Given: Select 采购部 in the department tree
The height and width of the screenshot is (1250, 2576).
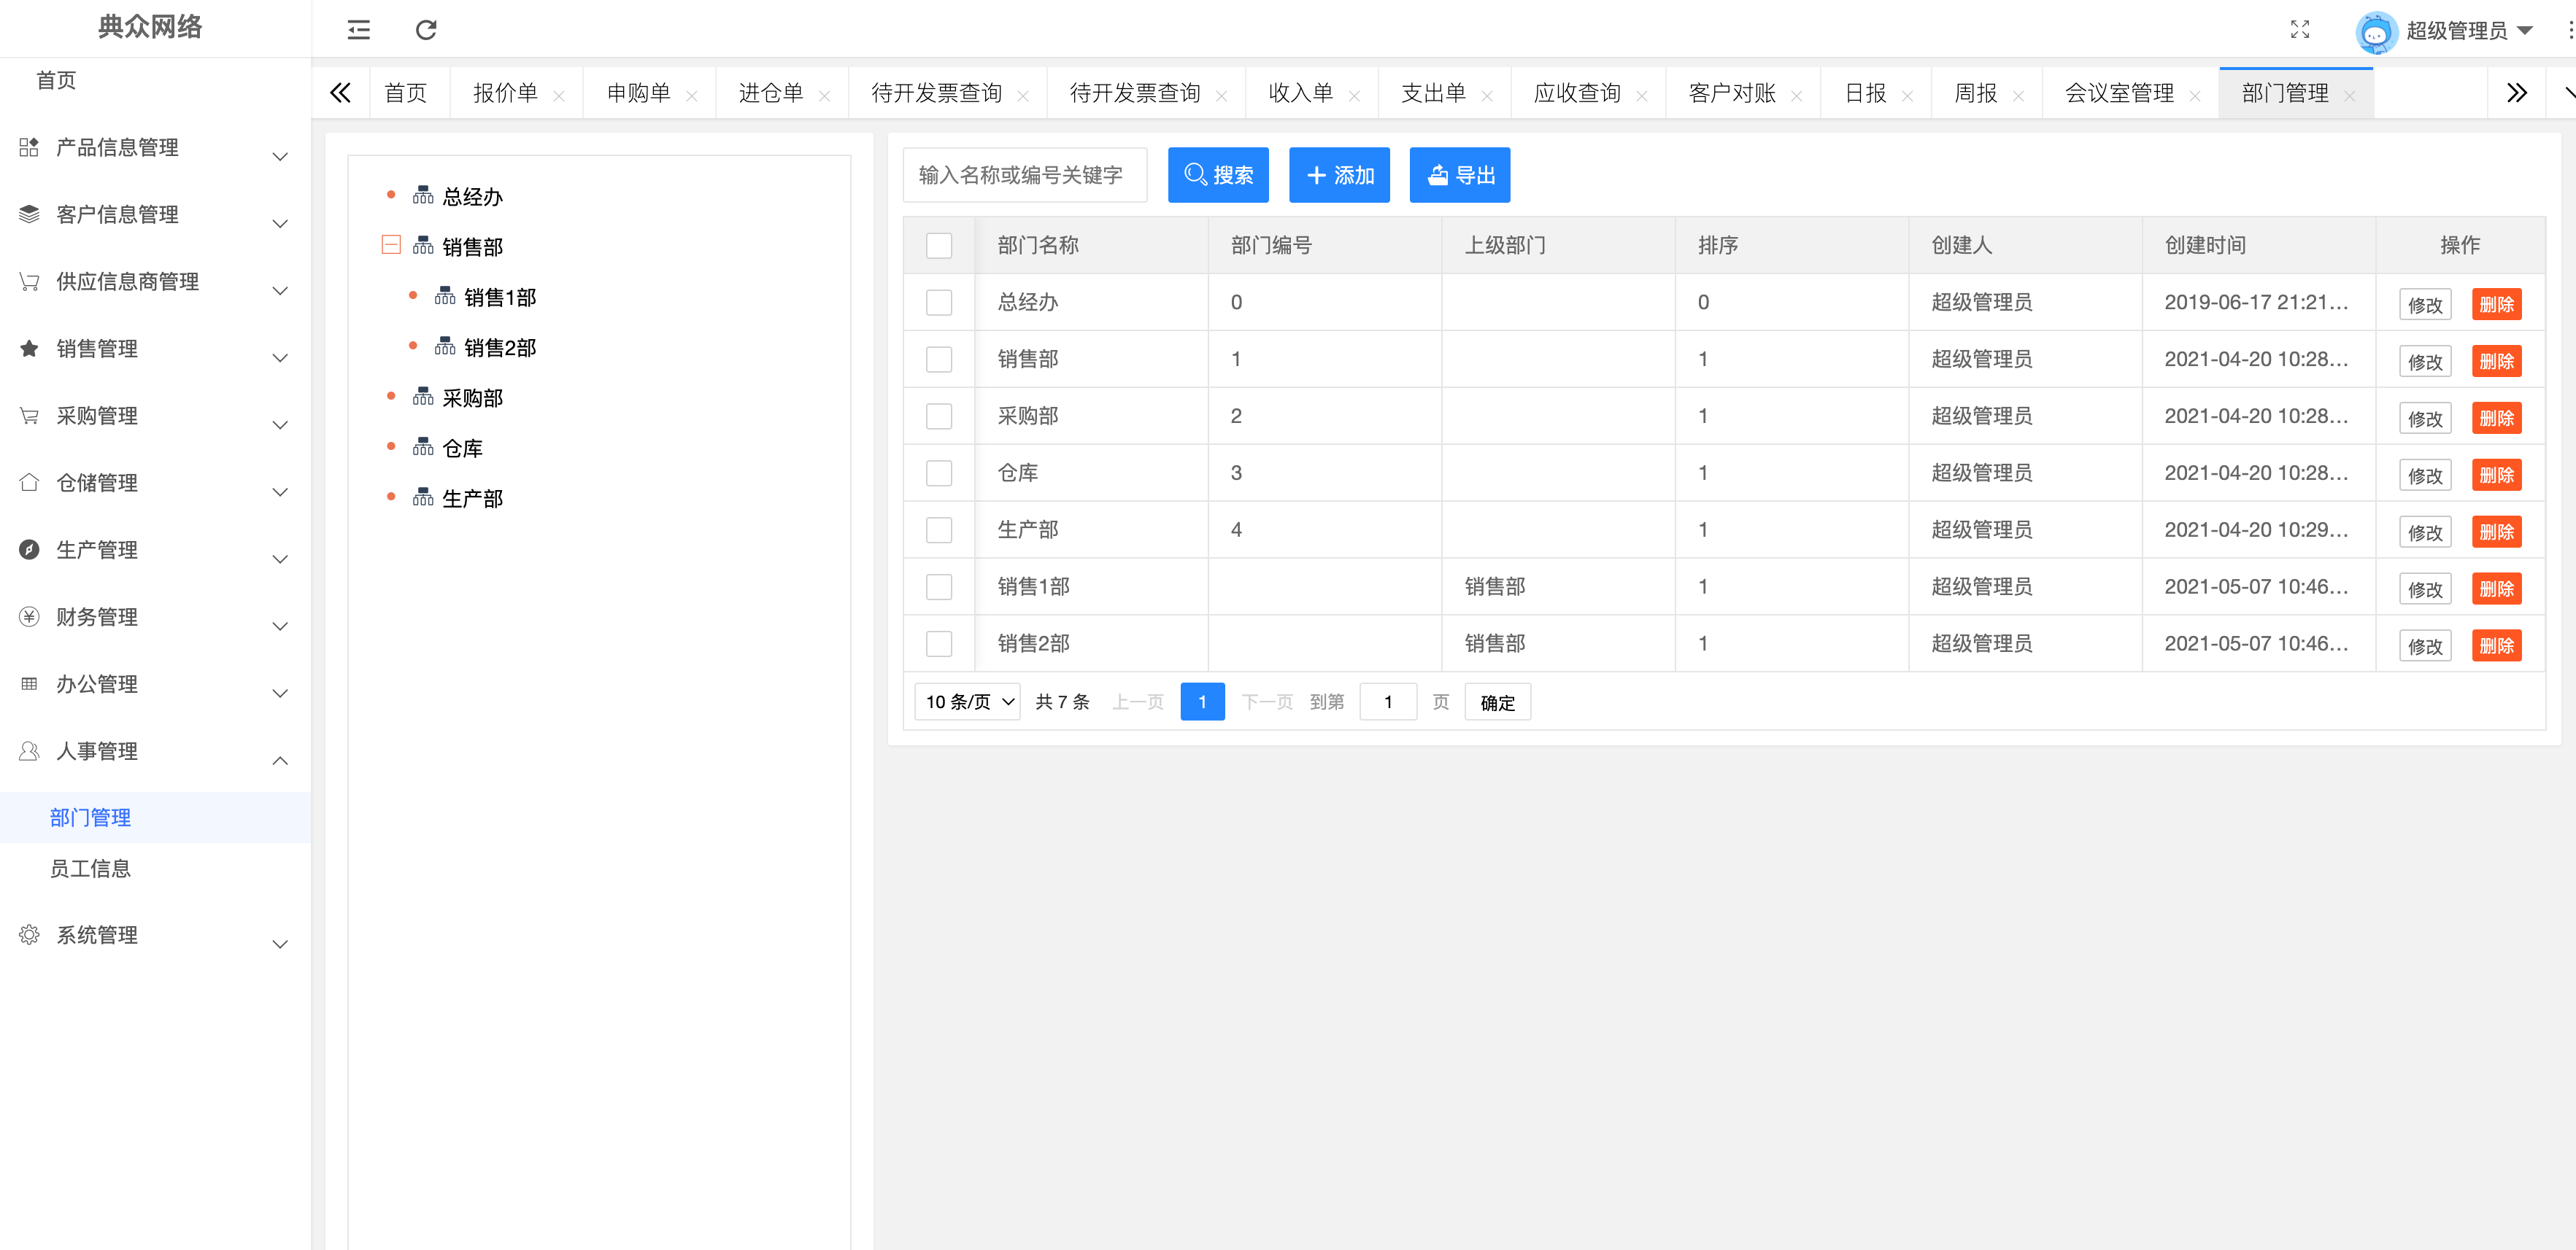Looking at the screenshot, I should [x=472, y=397].
